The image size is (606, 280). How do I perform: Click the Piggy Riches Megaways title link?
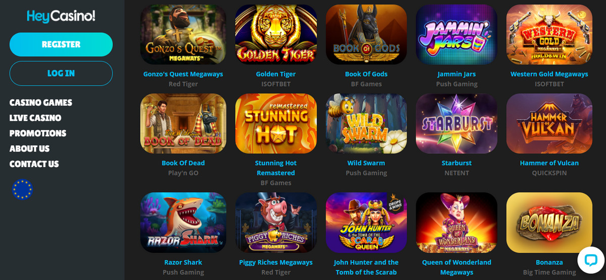276,262
